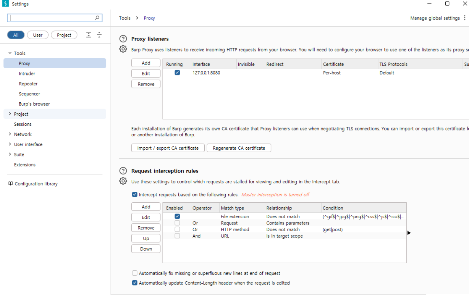Sort listeners by Certificate column header

coord(349,64)
